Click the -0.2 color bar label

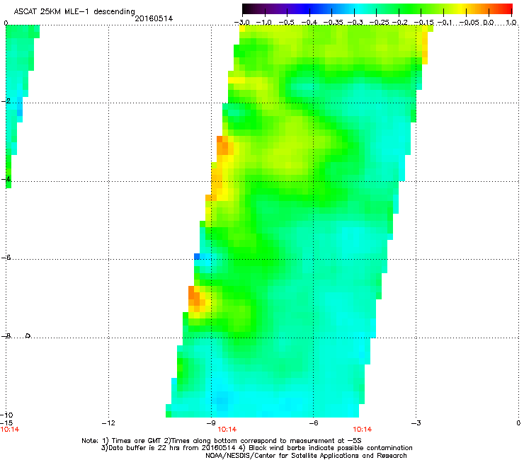click(400, 23)
